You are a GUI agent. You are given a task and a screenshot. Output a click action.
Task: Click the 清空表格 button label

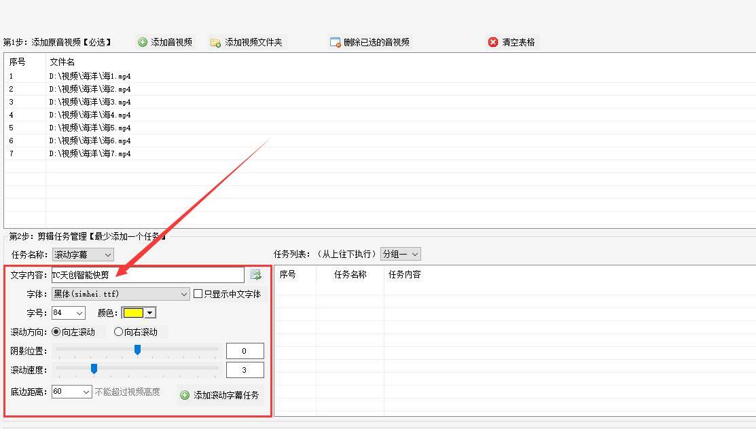(x=518, y=42)
